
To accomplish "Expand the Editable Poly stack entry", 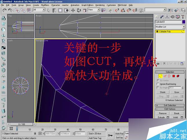I will [x=157, y=31].
